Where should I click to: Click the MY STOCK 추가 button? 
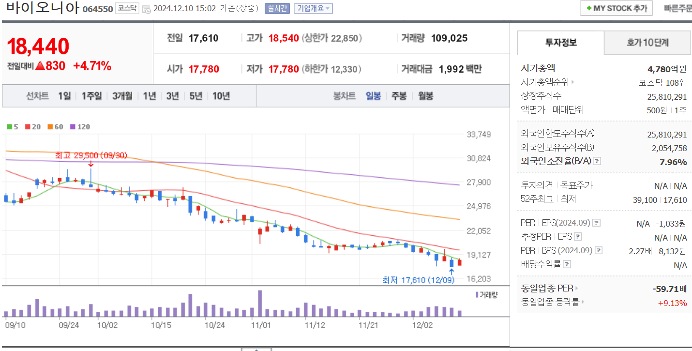click(x=616, y=8)
